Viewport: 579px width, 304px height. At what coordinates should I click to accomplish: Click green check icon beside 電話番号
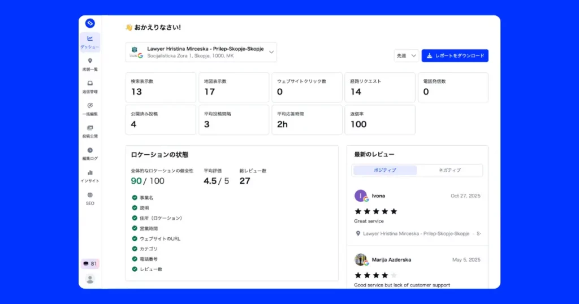135,259
